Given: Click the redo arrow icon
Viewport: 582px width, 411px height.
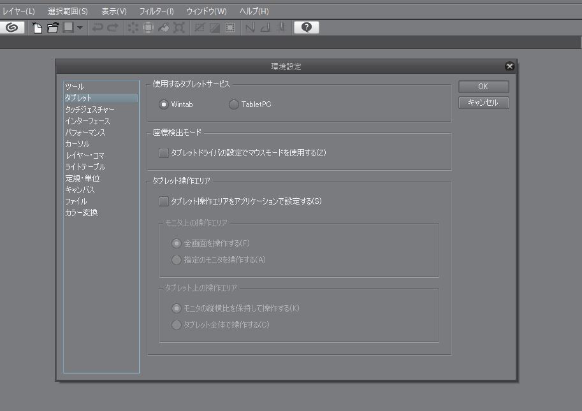Looking at the screenshot, I should coord(113,27).
